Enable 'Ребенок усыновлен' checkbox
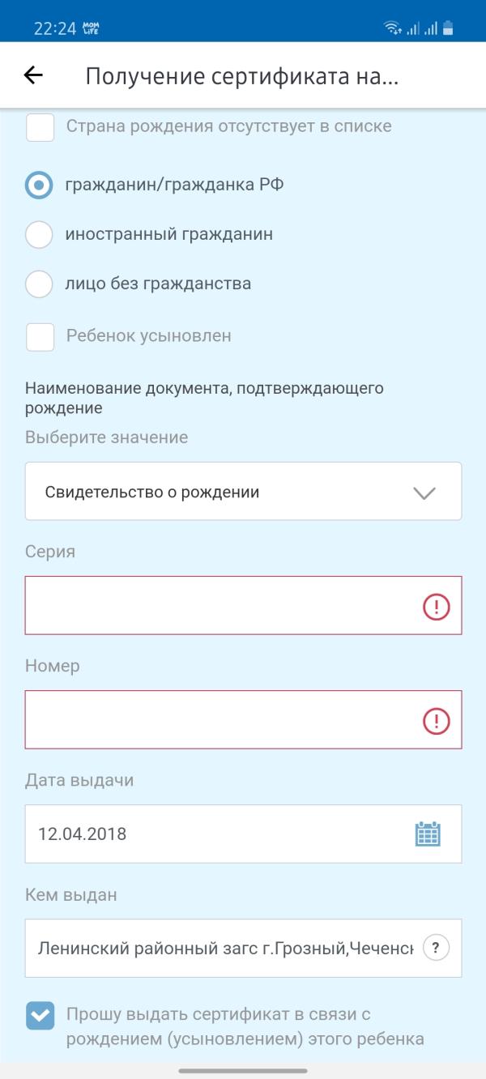This screenshot has height=1079, width=486. (x=40, y=336)
